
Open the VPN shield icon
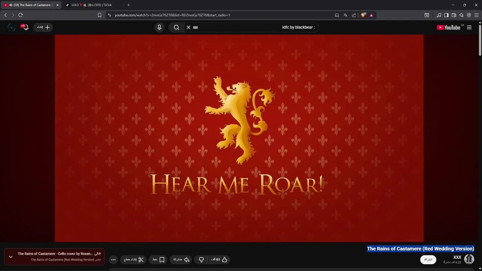click(469, 15)
